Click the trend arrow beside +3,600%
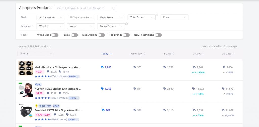Viewport: 259px width, 127px height. click(x=223, y=116)
